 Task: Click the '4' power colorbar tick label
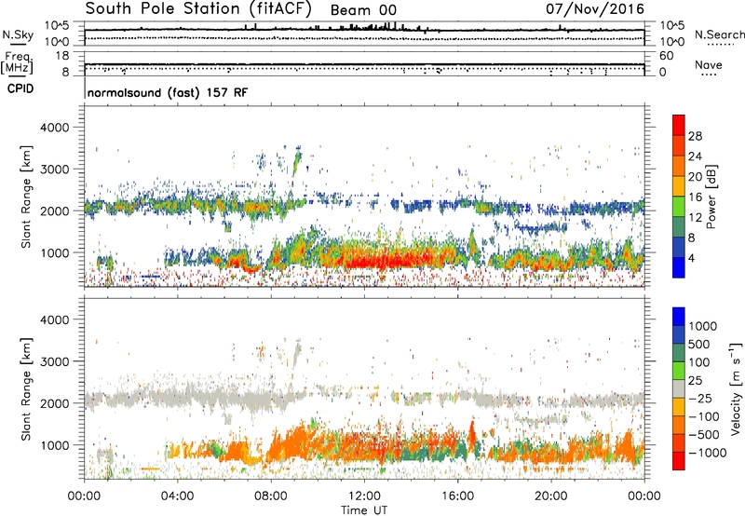(691, 259)
